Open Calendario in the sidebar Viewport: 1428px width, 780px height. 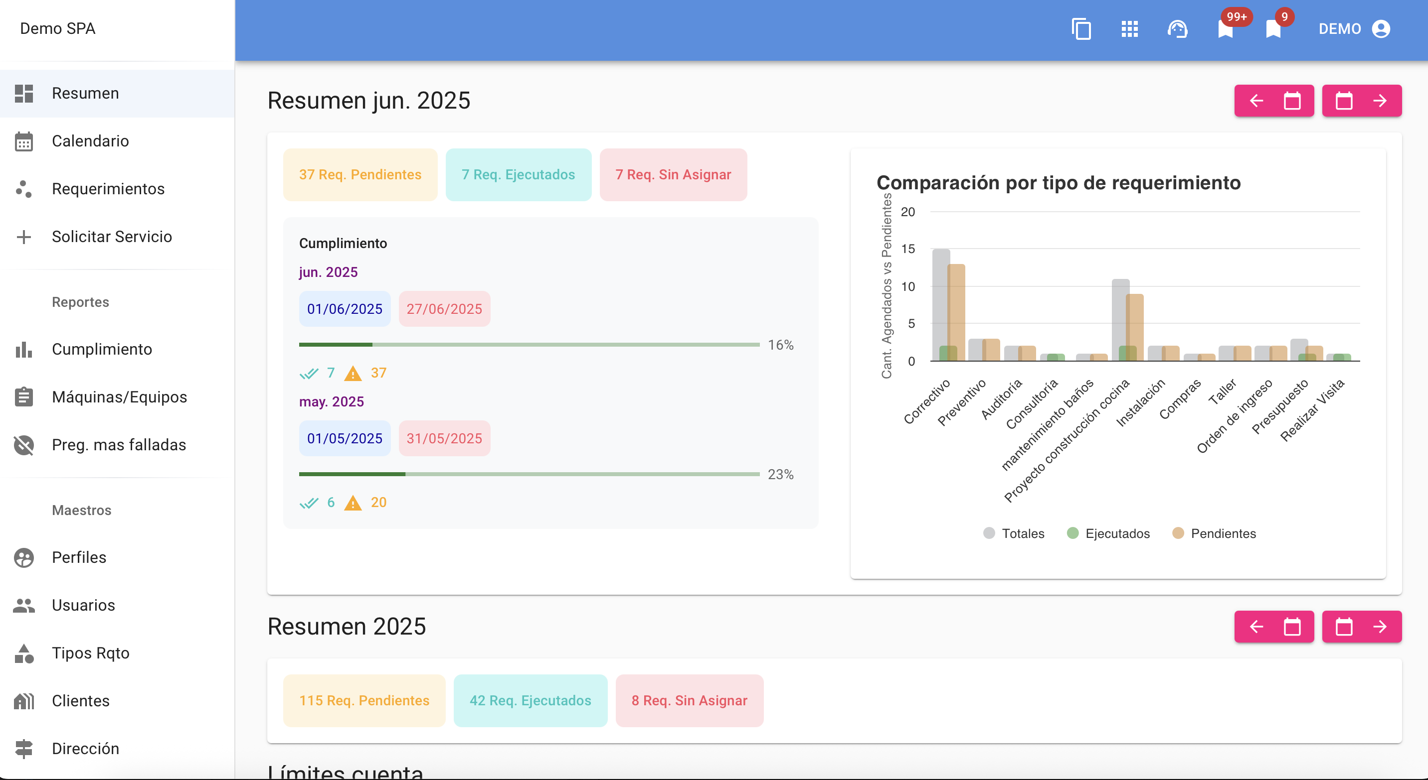point(90,141)
